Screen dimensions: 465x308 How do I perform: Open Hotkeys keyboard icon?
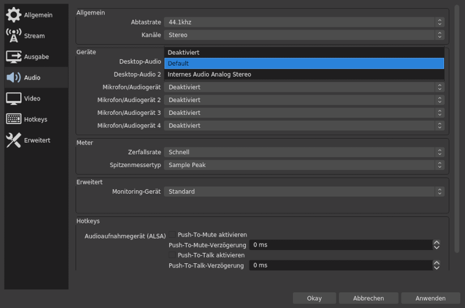click(13, 119)
